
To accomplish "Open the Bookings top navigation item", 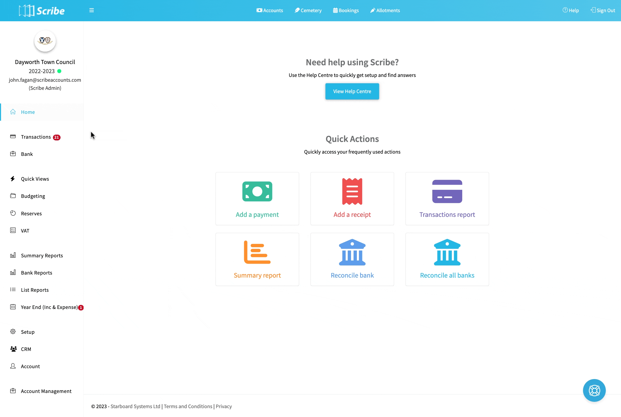I will (346, 10).
